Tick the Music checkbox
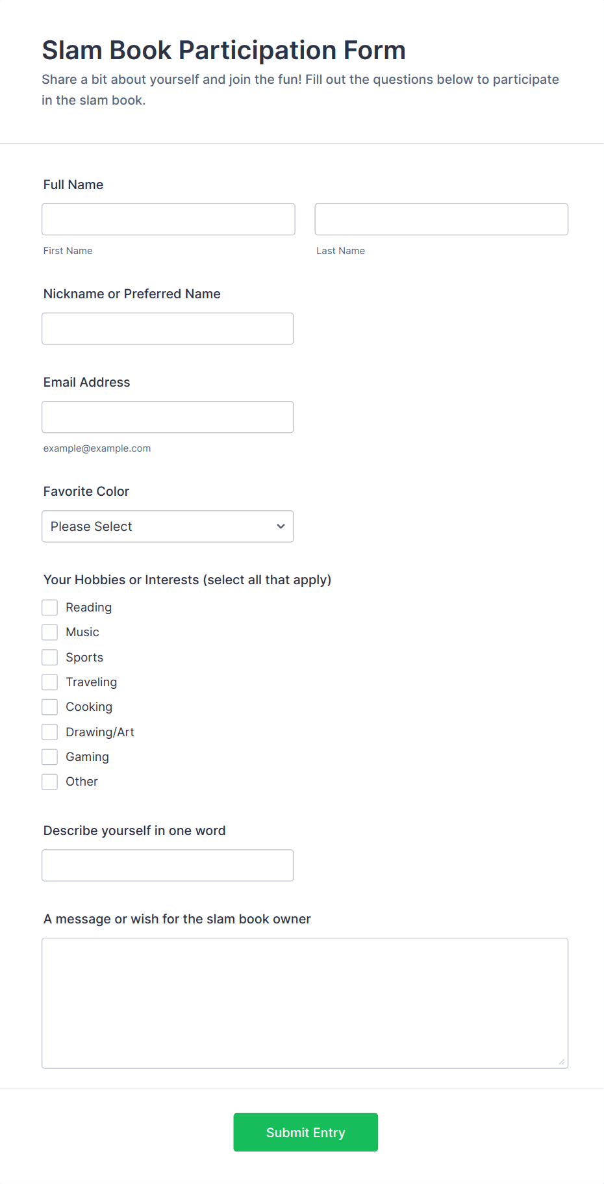Image resolution: width=604 pixels, height=1184 pixels. [x=50, y=632]
